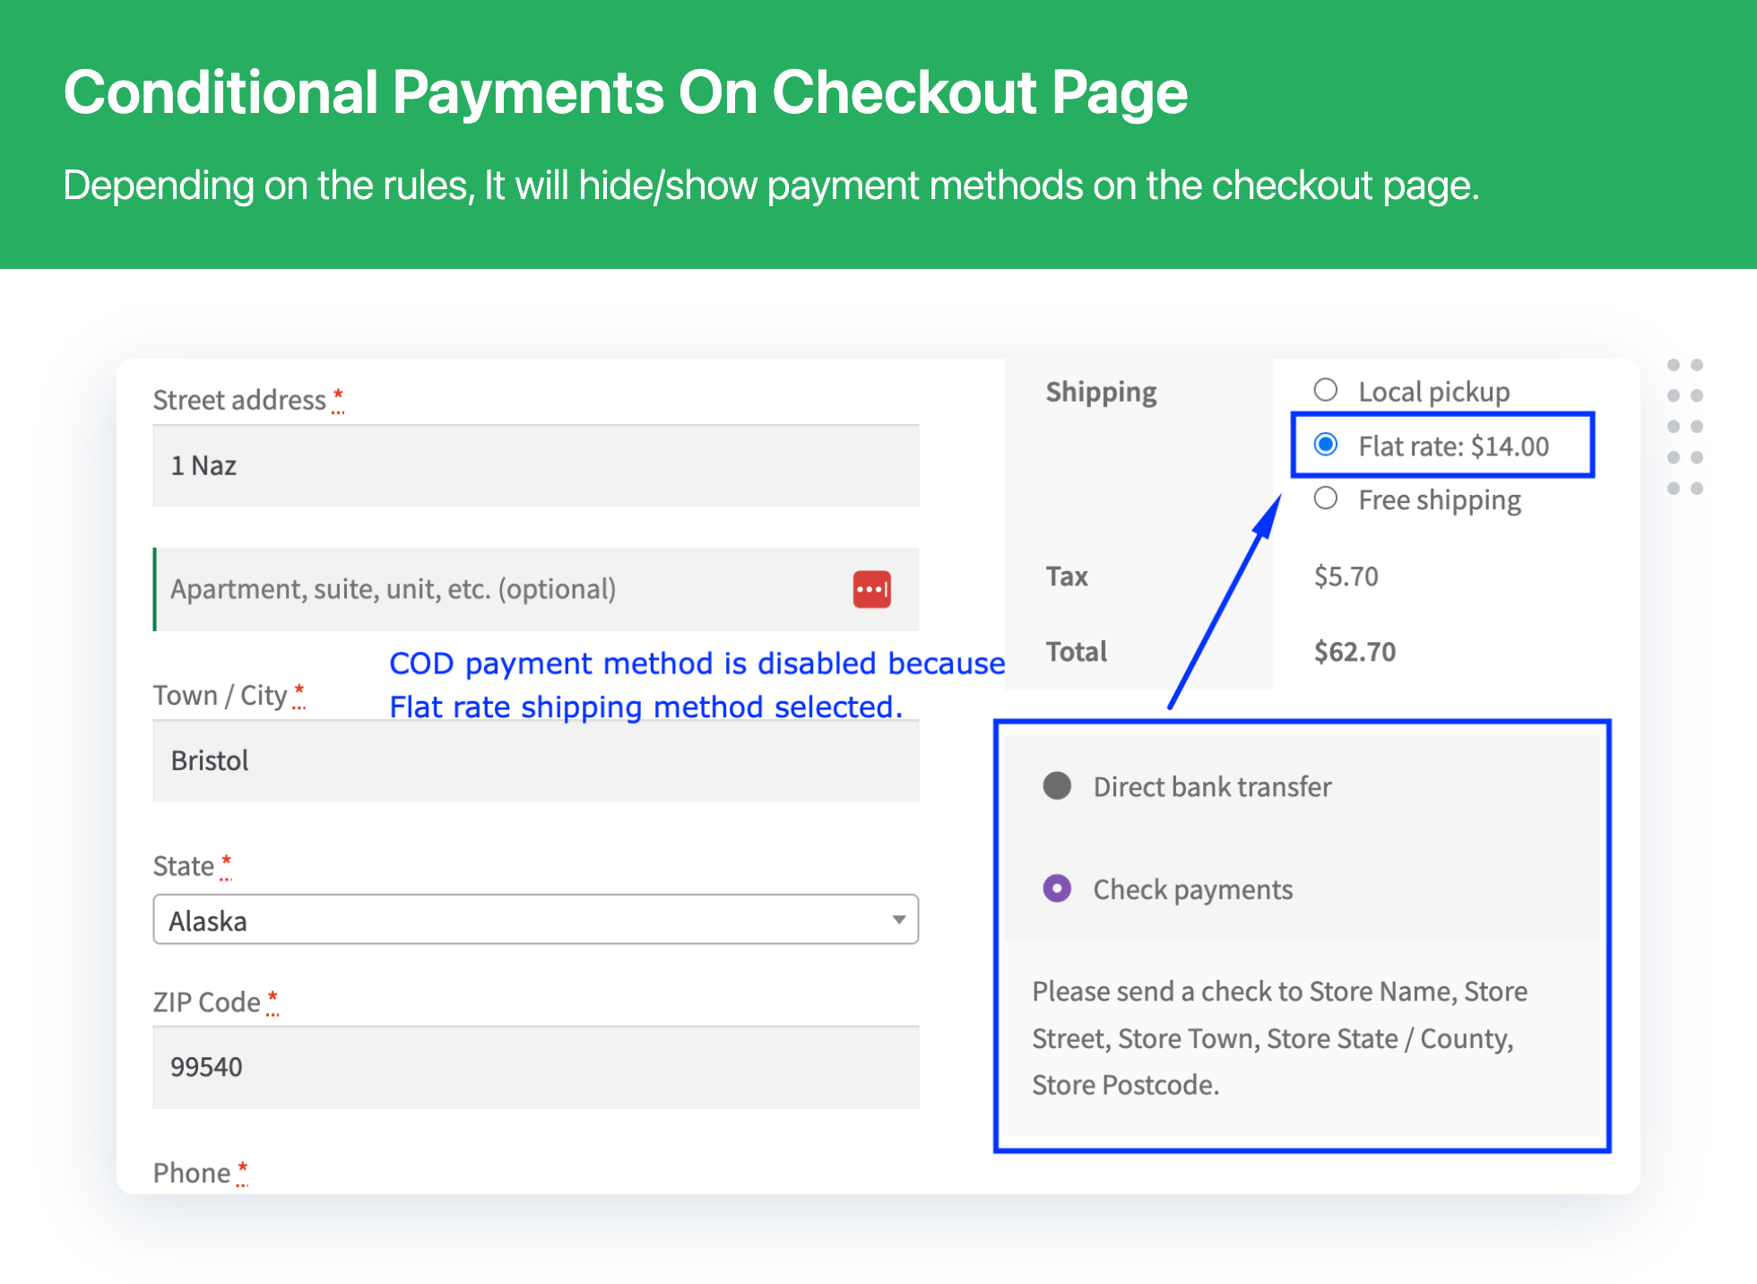1757x1284 pixels.
Task: Click the check payment instructions text
Action: coord(1279,1038)
